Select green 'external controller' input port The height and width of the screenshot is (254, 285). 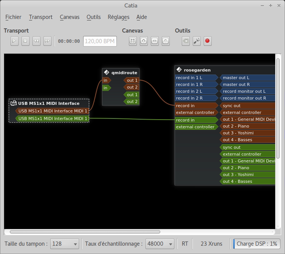[197, 127]
